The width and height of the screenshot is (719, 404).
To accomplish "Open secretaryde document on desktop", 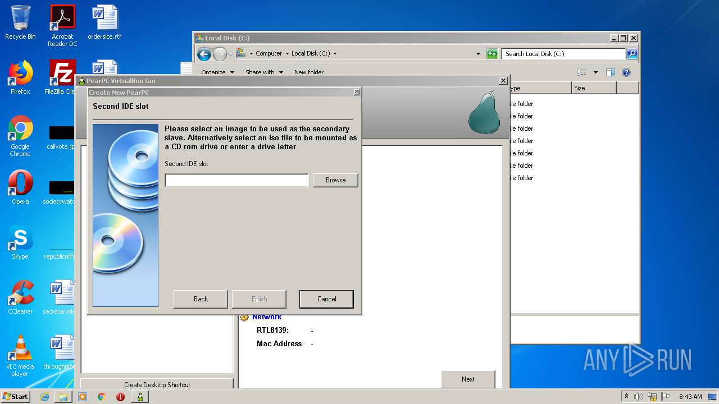I will point(60,297).
